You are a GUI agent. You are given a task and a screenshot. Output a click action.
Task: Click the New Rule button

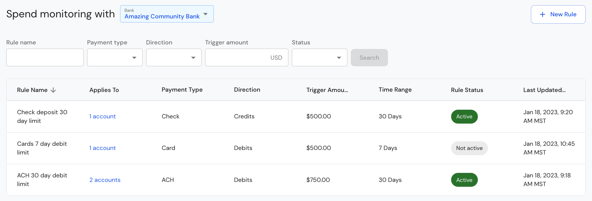(x=558, y=14)
